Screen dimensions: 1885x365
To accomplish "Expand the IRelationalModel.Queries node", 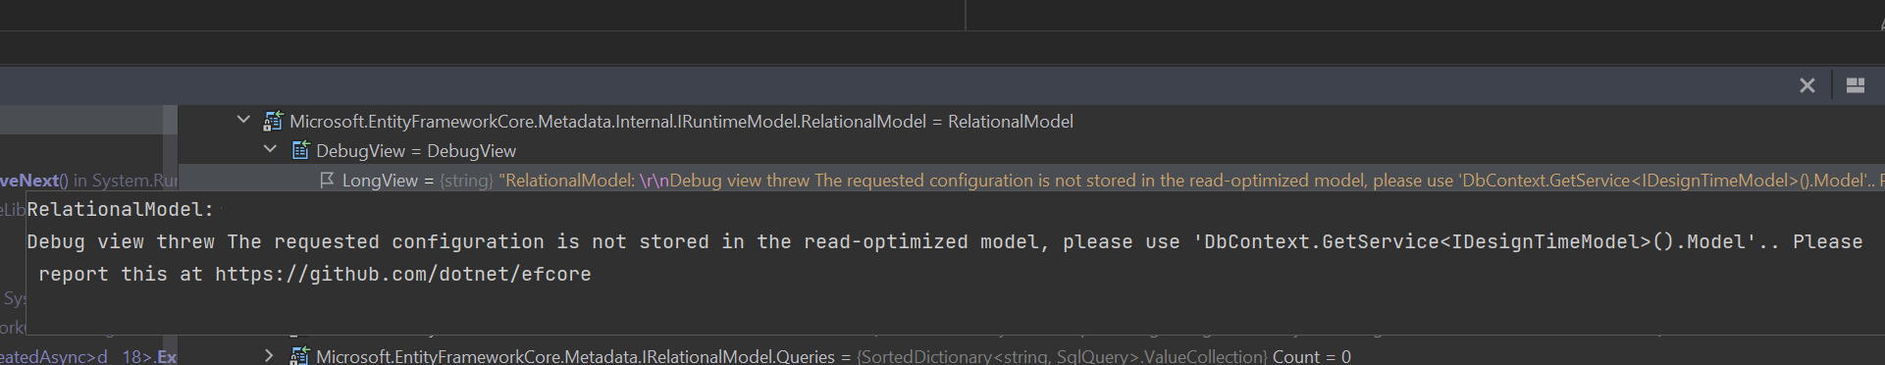I will (270, 355).
